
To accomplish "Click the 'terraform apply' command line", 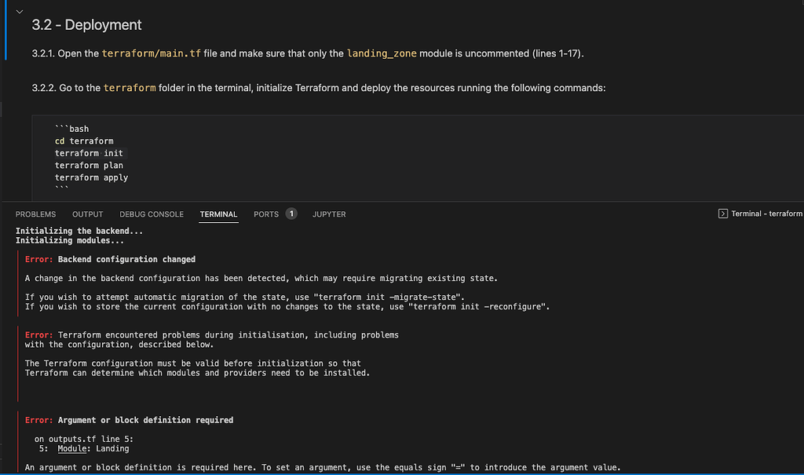I will [x=91, y=177].
